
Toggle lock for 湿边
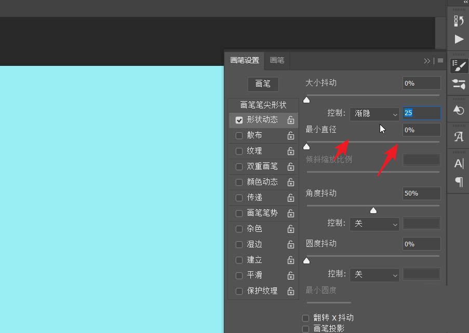pos(291,245)
